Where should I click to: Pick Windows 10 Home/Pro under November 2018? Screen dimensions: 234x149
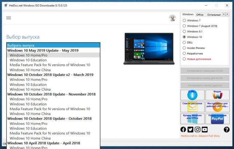click(53, 99)
